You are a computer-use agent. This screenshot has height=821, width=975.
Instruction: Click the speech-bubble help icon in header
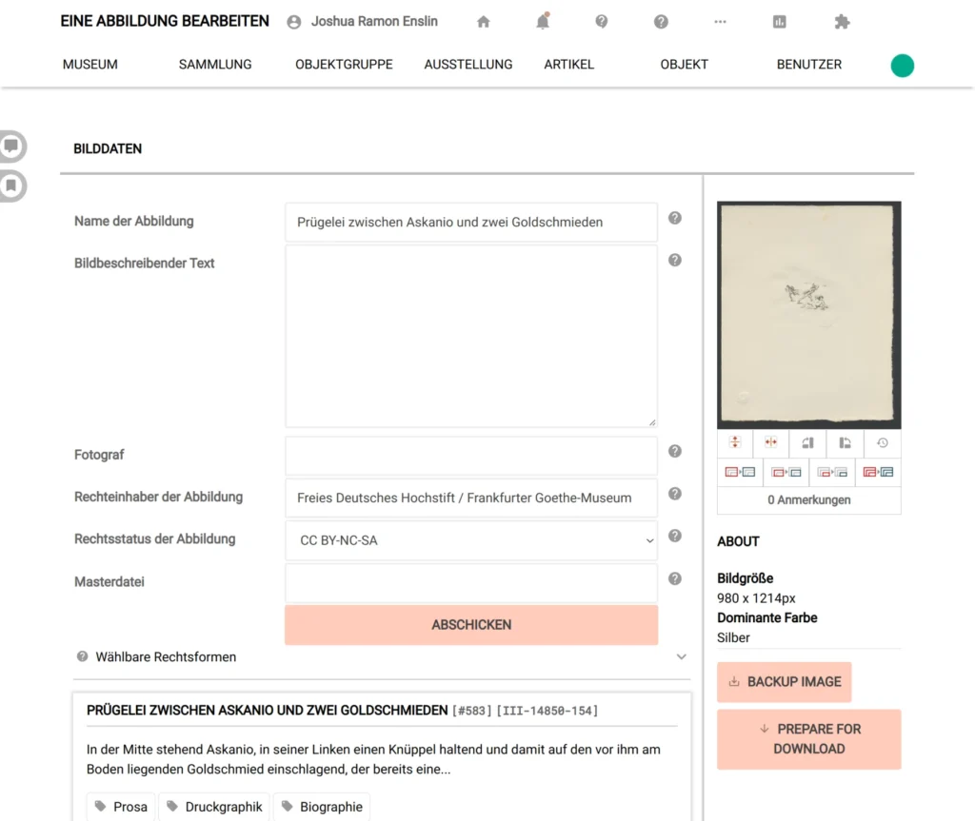602,22
